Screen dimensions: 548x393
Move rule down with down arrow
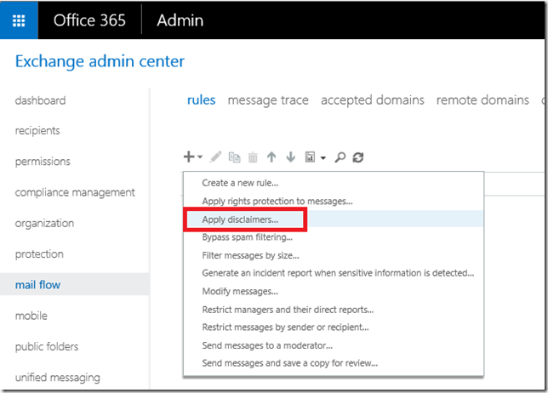[290, 157]
